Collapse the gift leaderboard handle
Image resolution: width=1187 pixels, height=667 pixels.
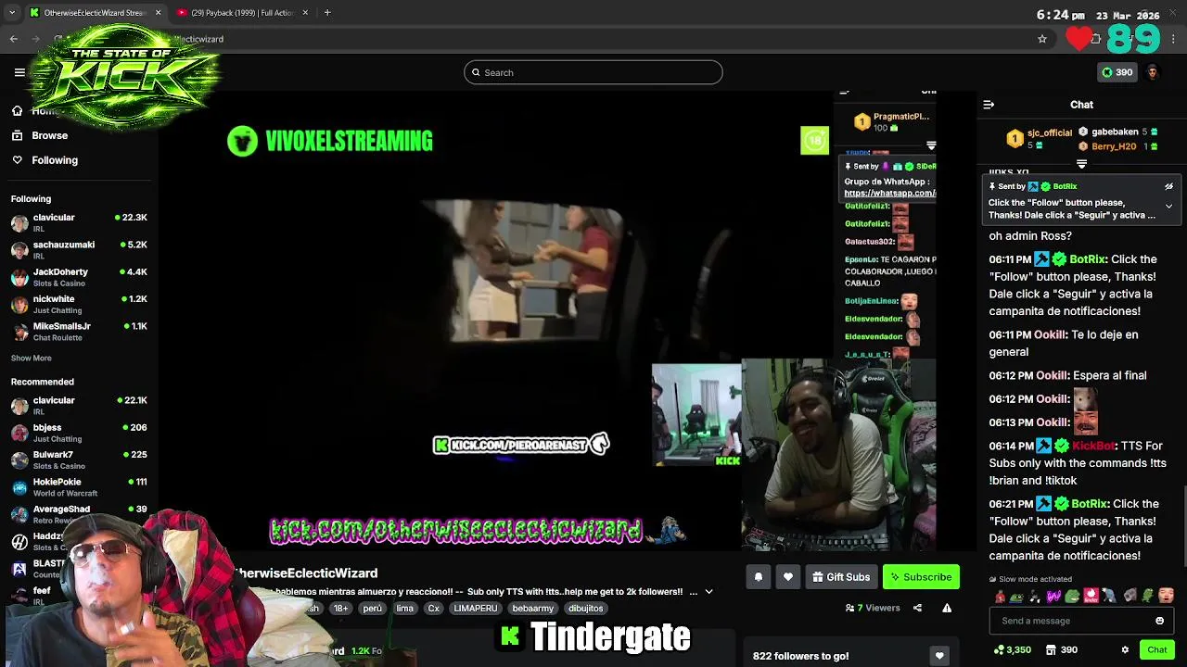1081,164
